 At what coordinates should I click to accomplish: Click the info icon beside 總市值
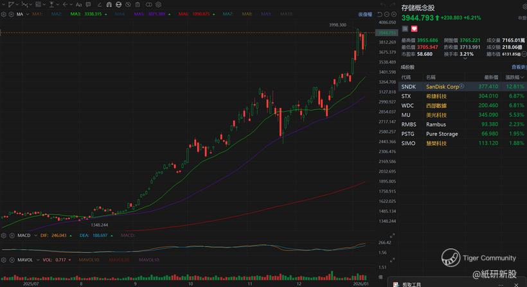[524, 54]
